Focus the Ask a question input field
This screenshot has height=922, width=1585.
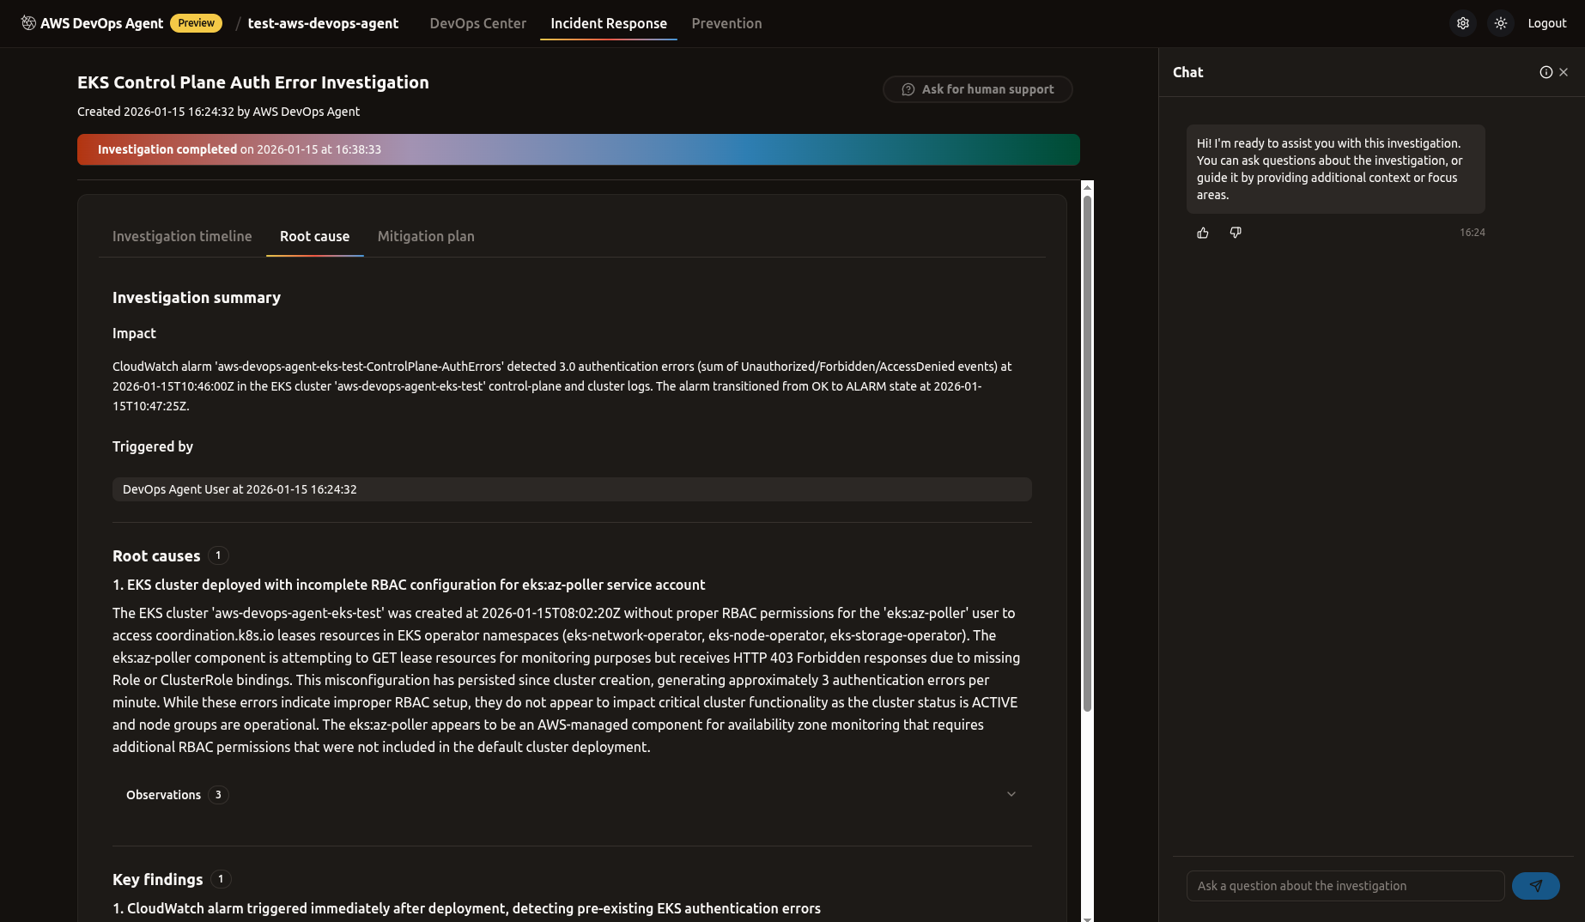tap(1345, 886)
